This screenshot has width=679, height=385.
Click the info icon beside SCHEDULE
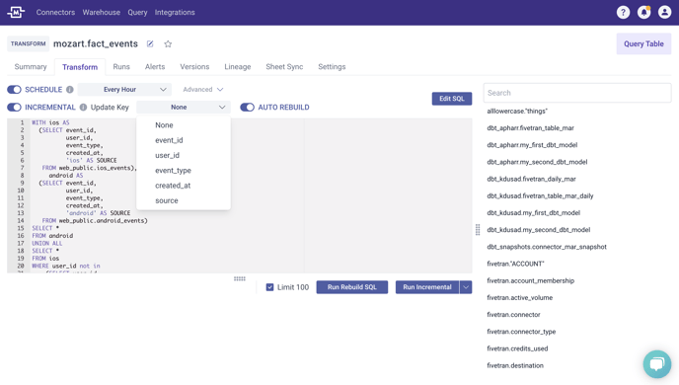click(x=70, y=90)
